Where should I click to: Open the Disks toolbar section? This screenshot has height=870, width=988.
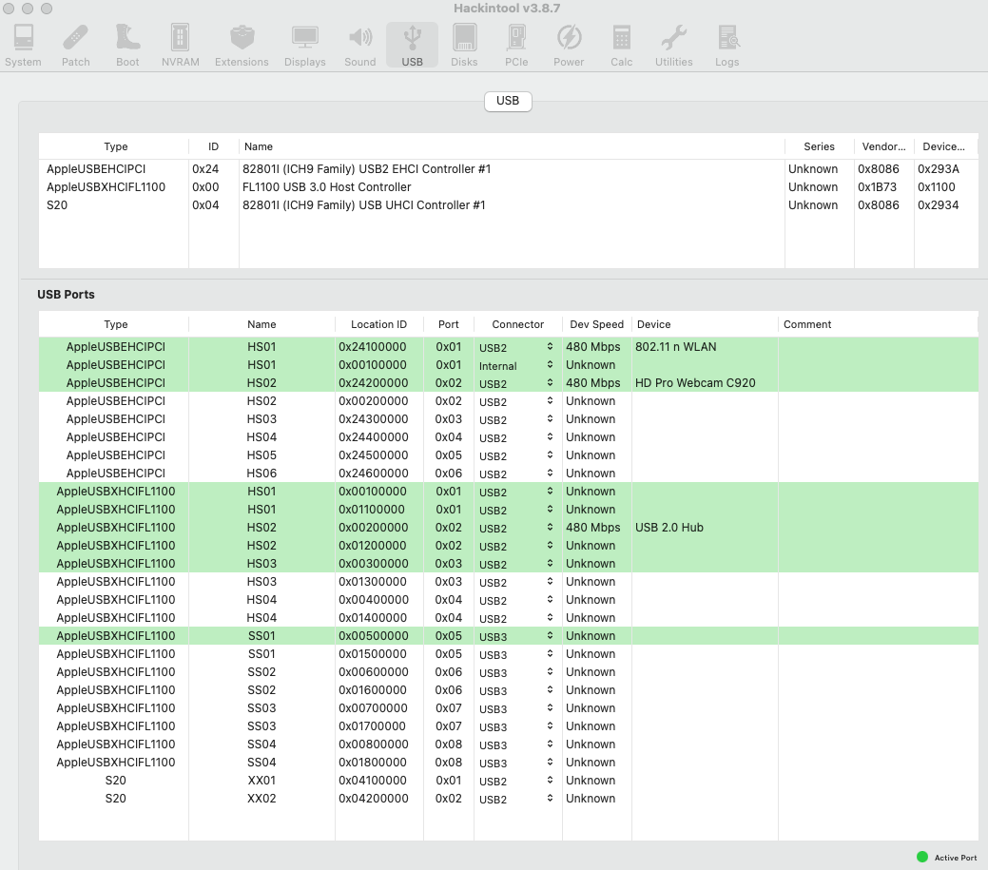coord(464,46)
